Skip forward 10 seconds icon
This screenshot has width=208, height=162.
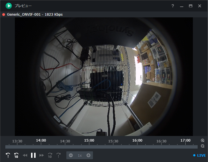50,155
